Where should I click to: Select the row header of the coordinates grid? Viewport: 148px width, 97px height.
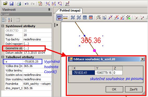(70, 73)
